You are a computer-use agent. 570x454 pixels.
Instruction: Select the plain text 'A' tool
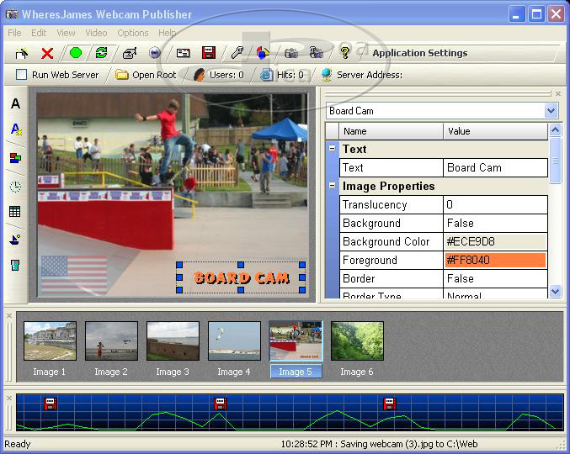click(15, 104)
